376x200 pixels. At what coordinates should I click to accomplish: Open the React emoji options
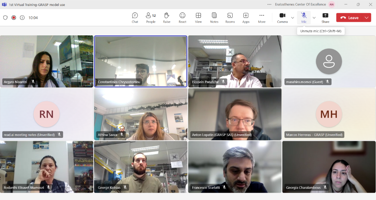182,18
